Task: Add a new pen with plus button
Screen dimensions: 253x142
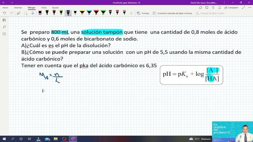Action: coord(131,13)
